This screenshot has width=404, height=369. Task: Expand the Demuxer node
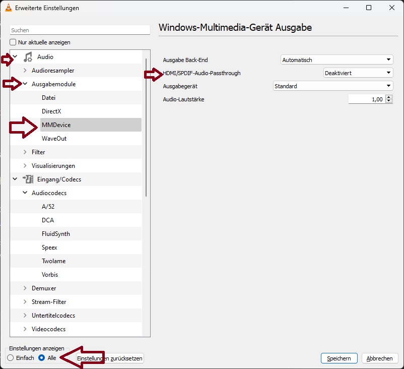pyautogui.click(x=25, y=288)
